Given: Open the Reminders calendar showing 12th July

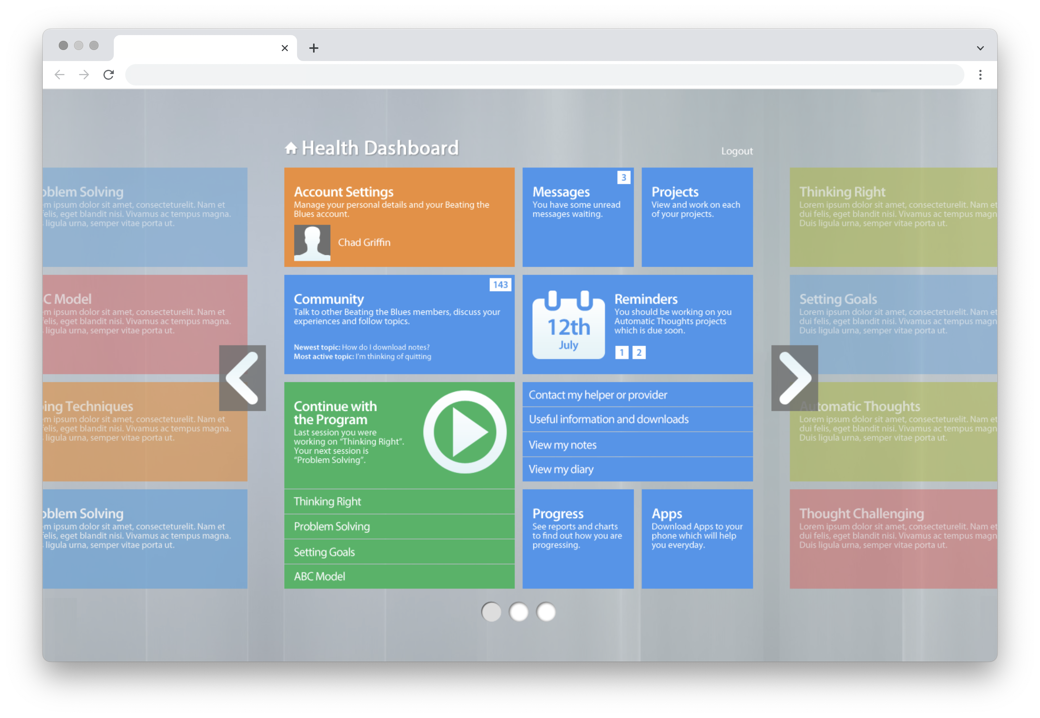Looking at the screenshot, I should (568, 325).
